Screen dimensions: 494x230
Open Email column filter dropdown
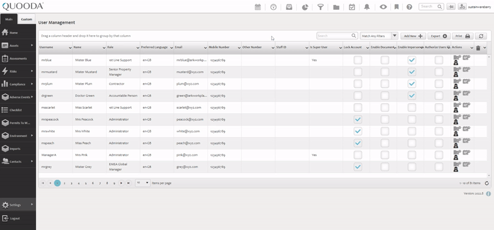point(206,48)
